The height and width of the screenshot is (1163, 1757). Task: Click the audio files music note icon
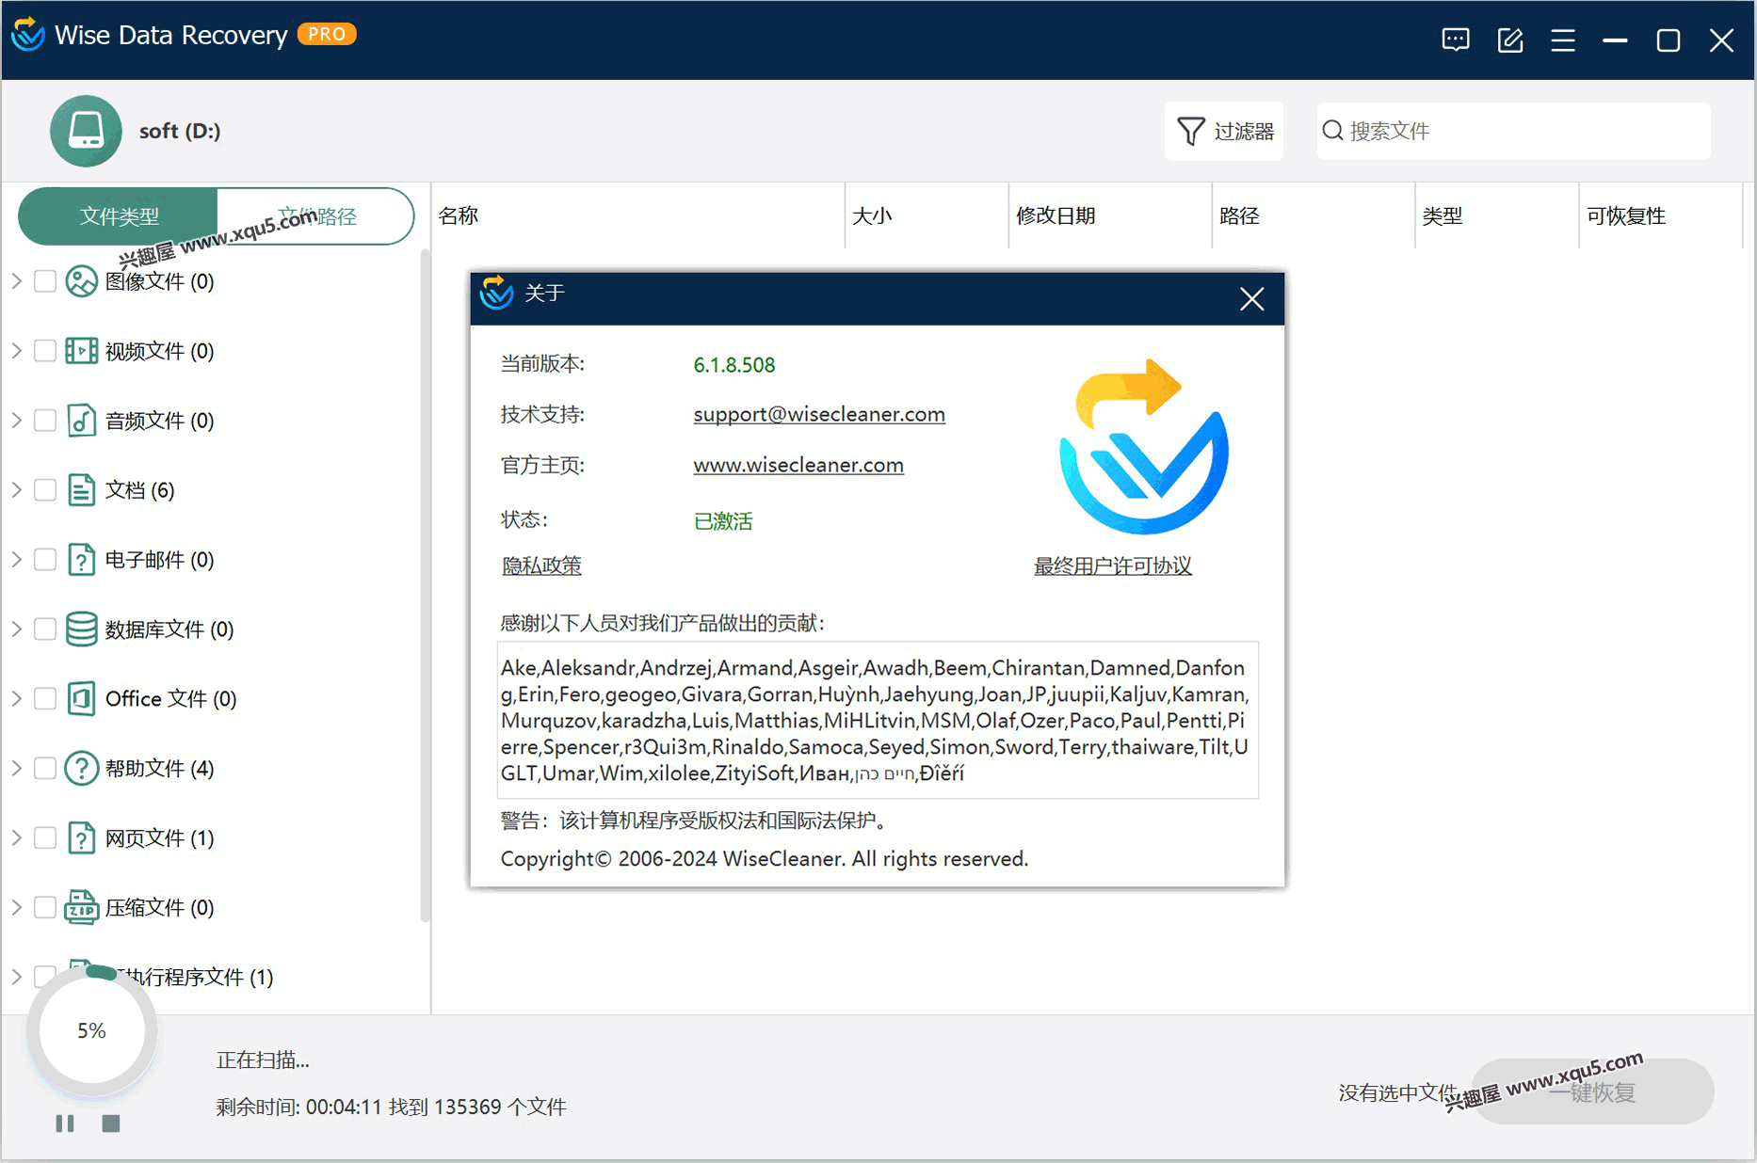(82, 421)
